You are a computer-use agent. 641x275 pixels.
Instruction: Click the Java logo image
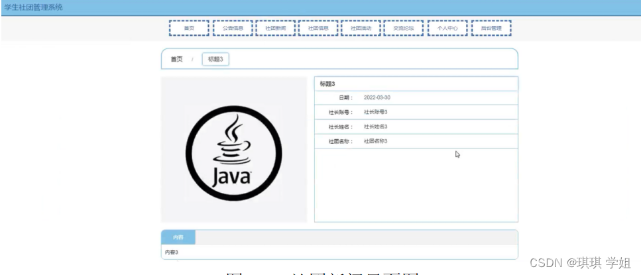pyautogui.click(x=234, y=153)
